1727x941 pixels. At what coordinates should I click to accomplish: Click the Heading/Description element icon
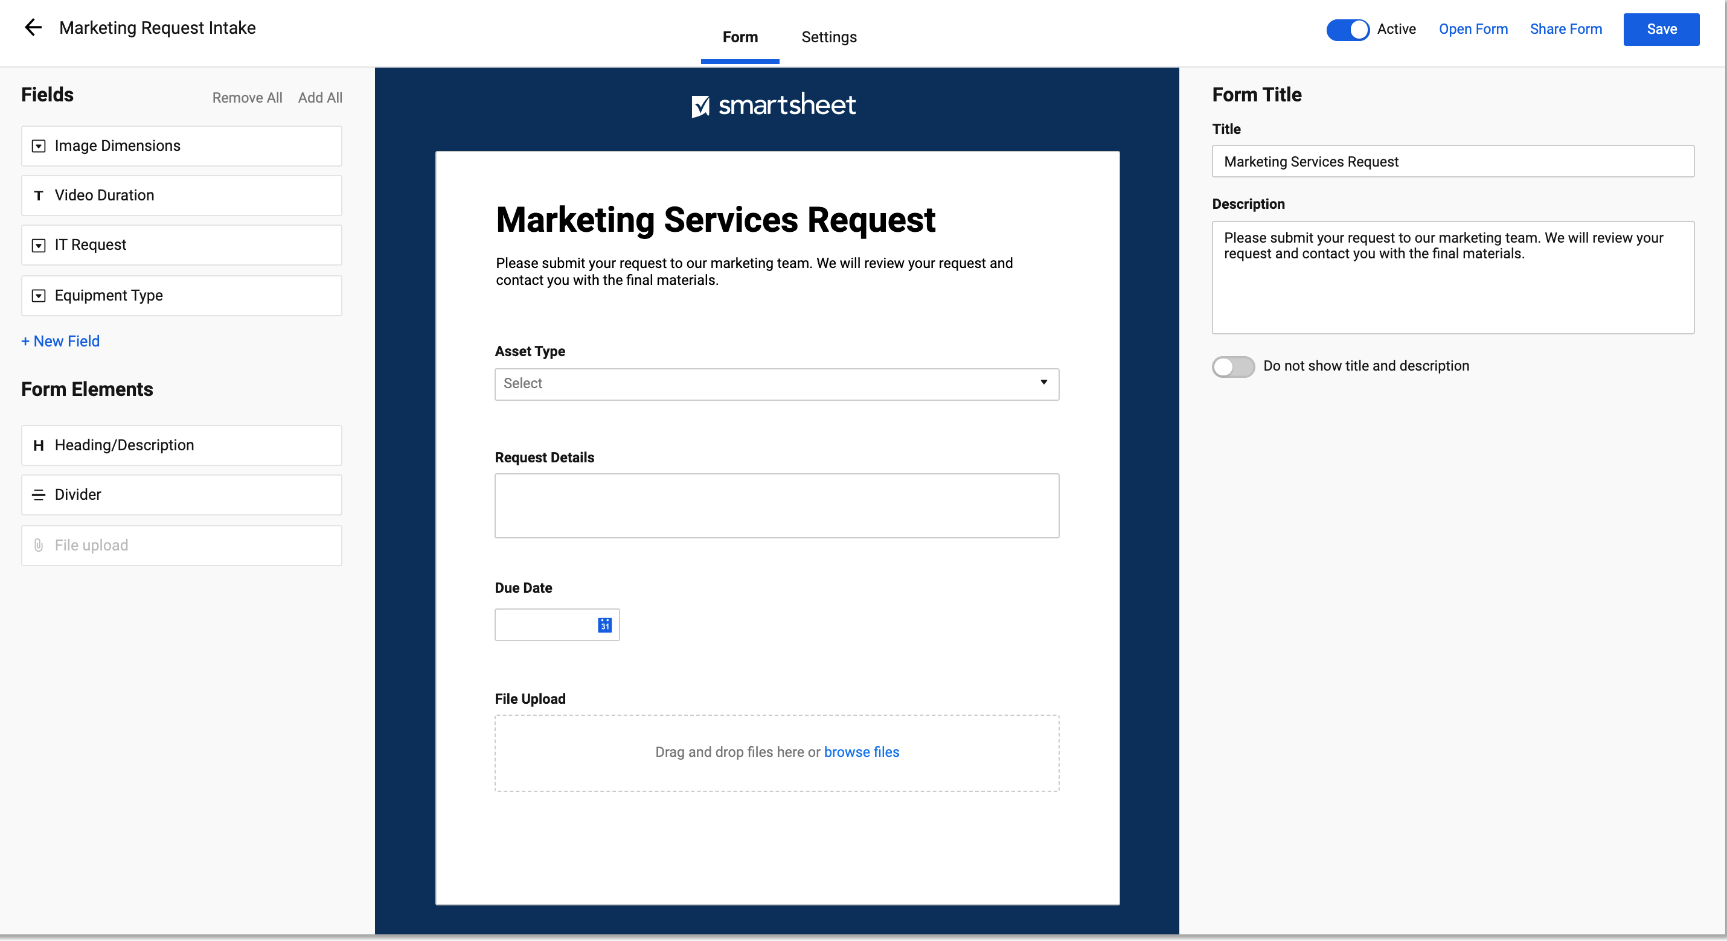38,445
